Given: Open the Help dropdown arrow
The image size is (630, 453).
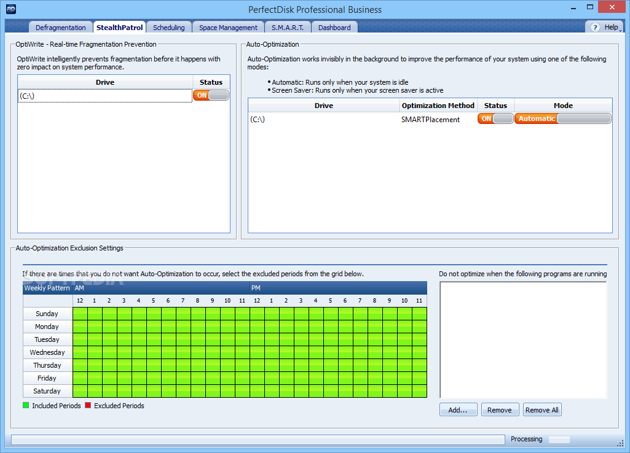Looking at the screenshot, I should coord(621,31).
